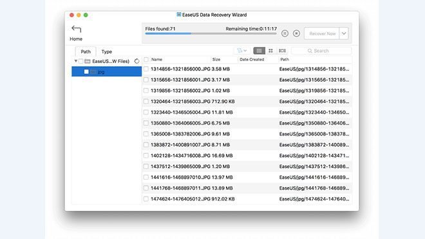Screen dimensions: 425x239
Task: Click the green zoom window button
Action: 86,15
